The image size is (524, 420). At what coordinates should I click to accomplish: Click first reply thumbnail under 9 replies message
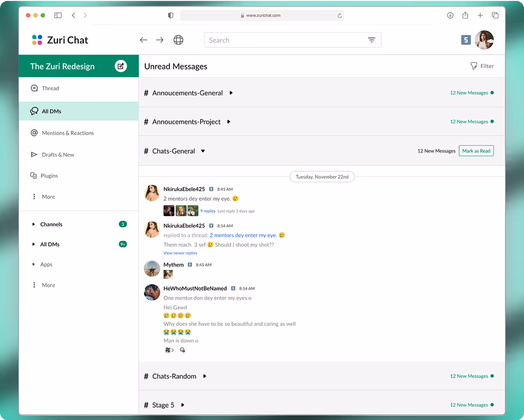pyautogui.click(x=169, y=211)
